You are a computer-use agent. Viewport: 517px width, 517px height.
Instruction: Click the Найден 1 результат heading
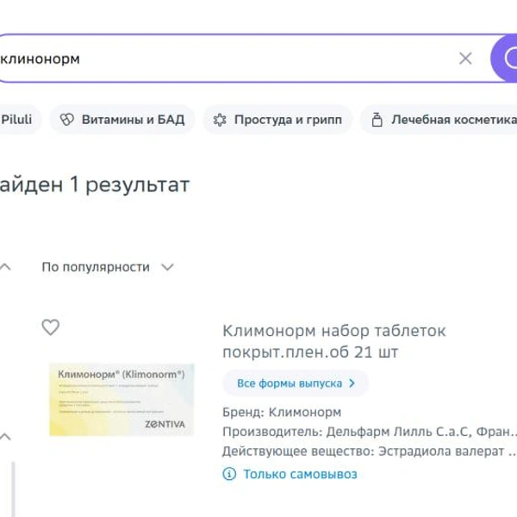coord(95,184)
